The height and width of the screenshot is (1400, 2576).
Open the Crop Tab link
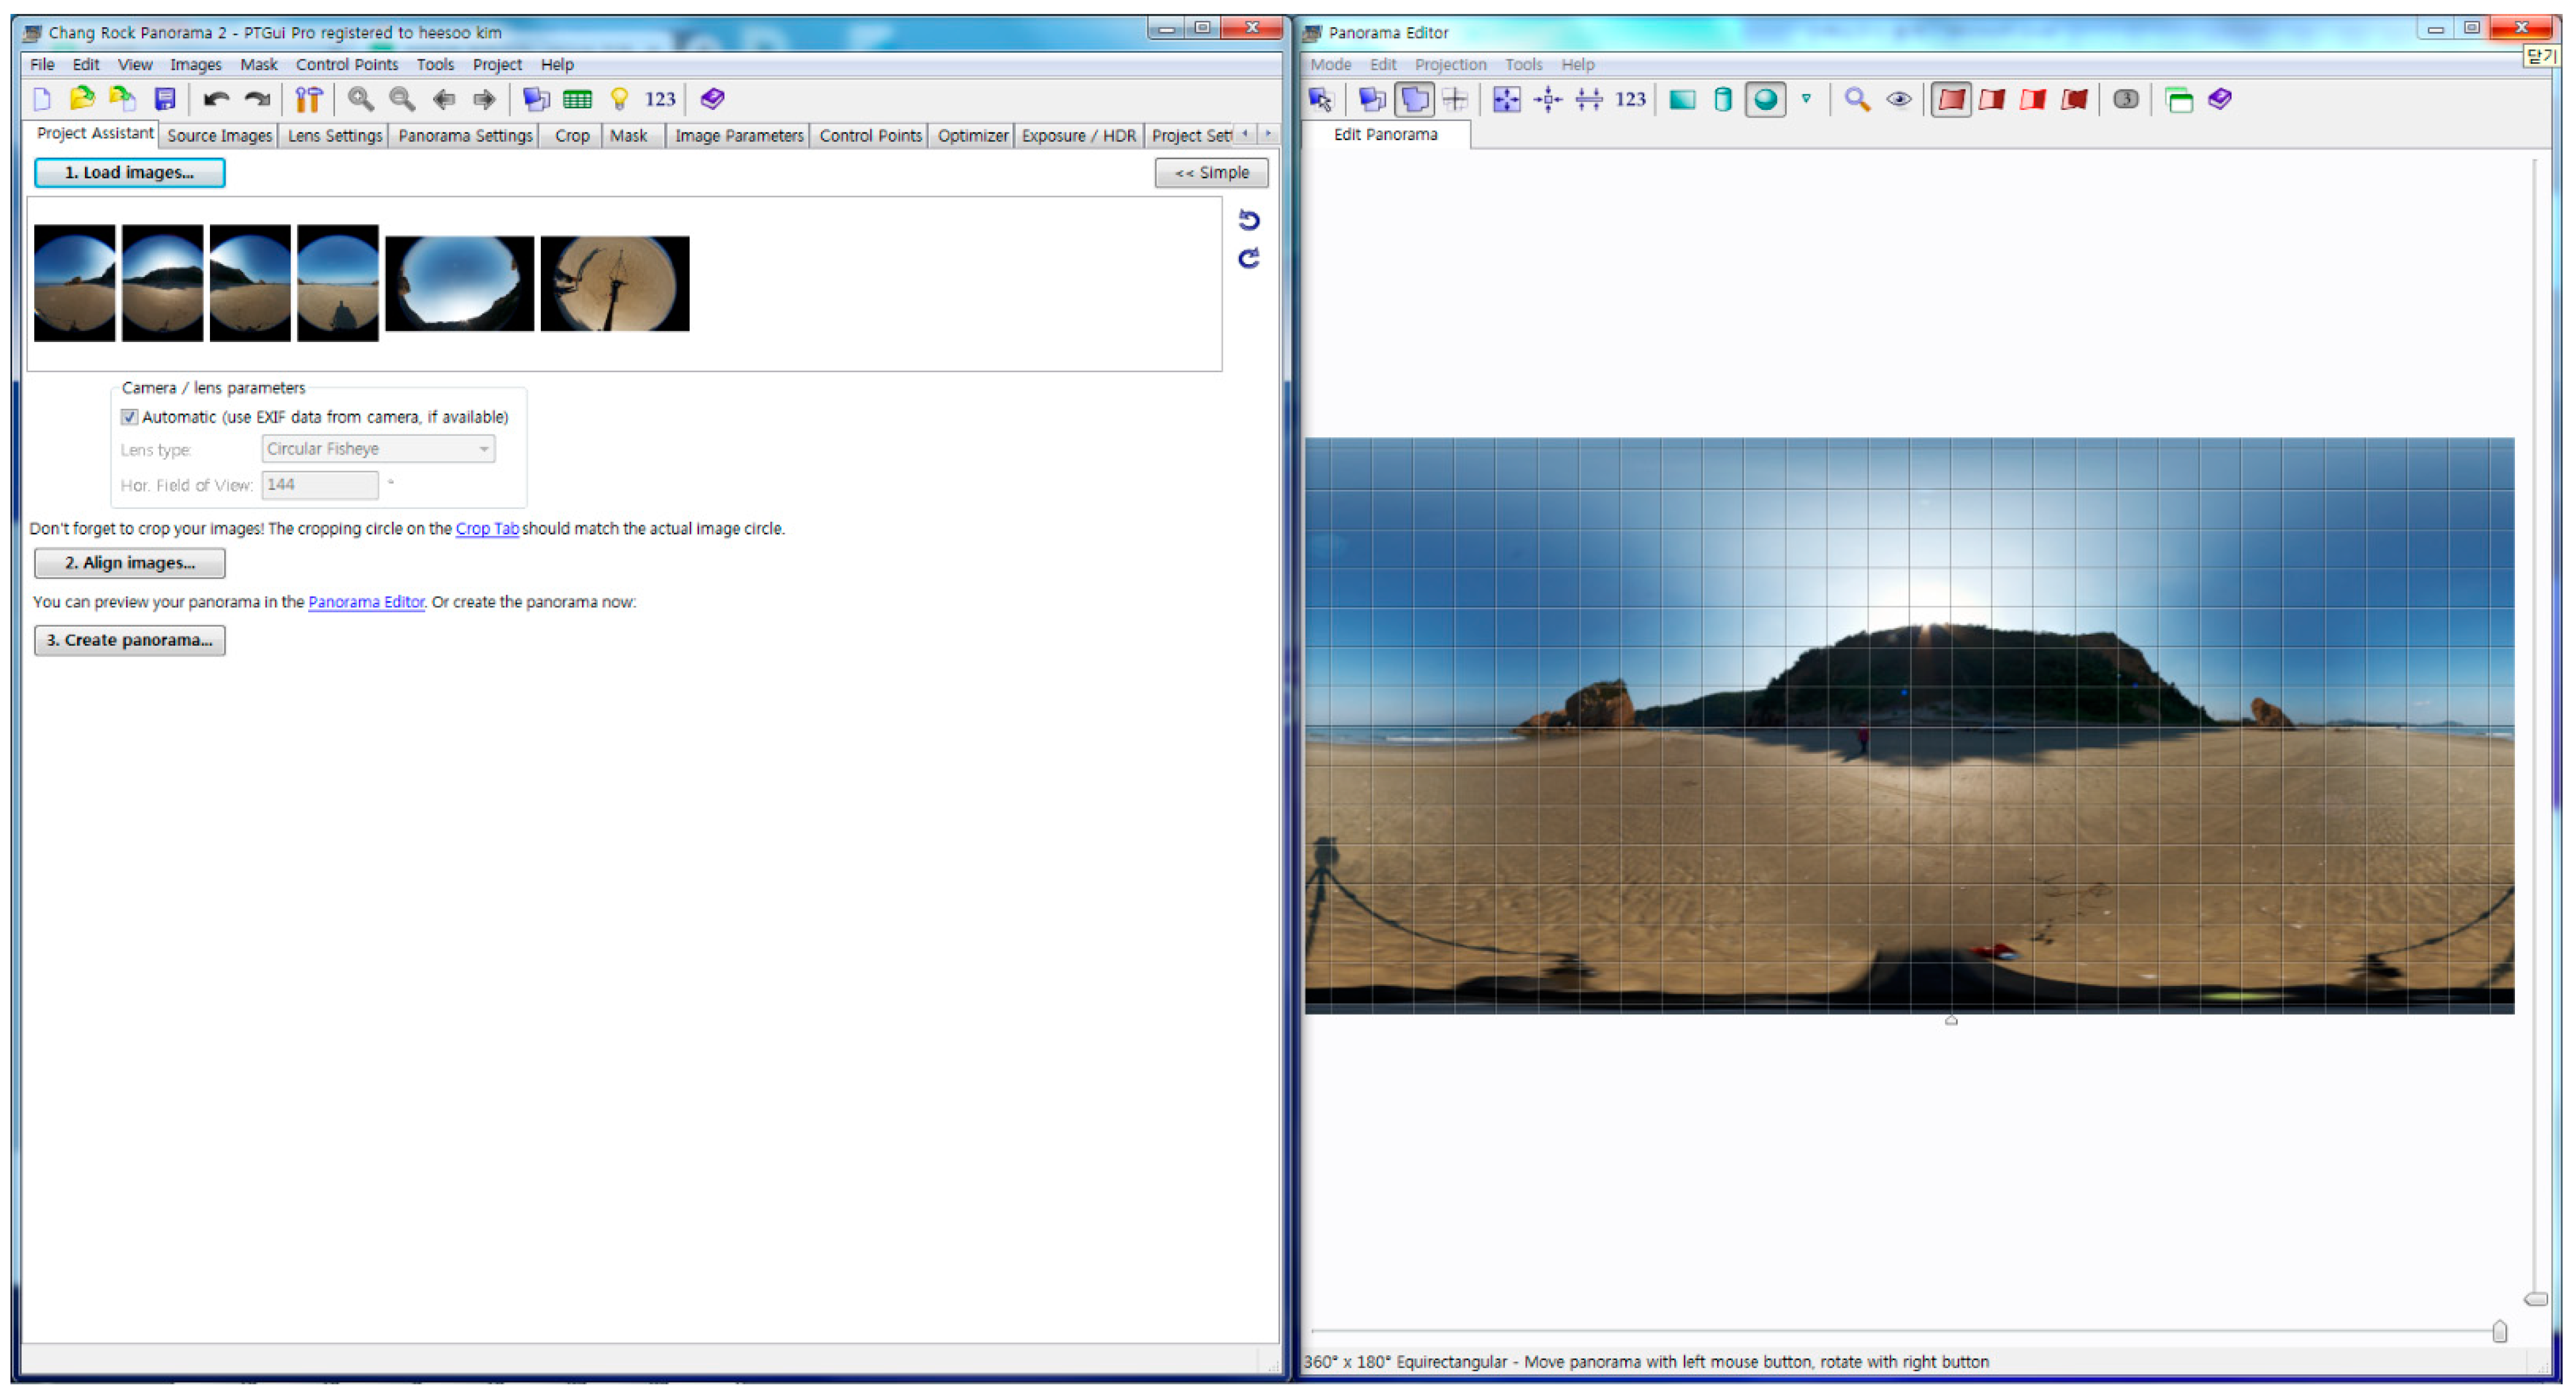[x=486, y=529]
